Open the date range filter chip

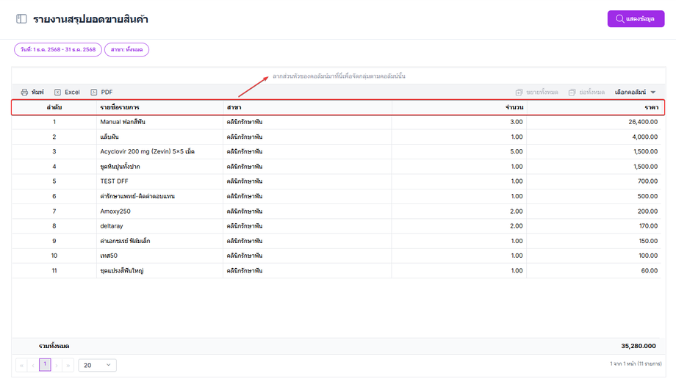pyautogui.click(x=58, y=49)
